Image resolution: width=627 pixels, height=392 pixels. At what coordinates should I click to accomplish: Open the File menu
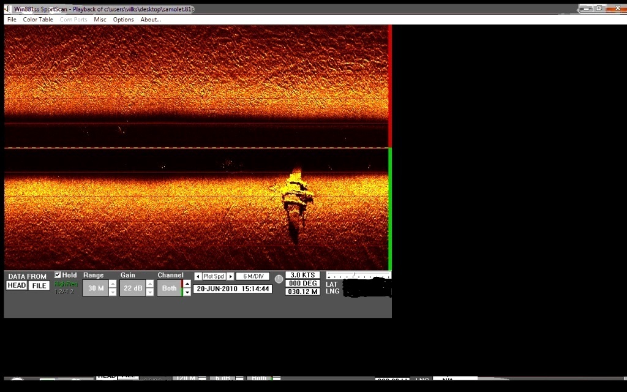pyautogui.click(x=12, y=20)
